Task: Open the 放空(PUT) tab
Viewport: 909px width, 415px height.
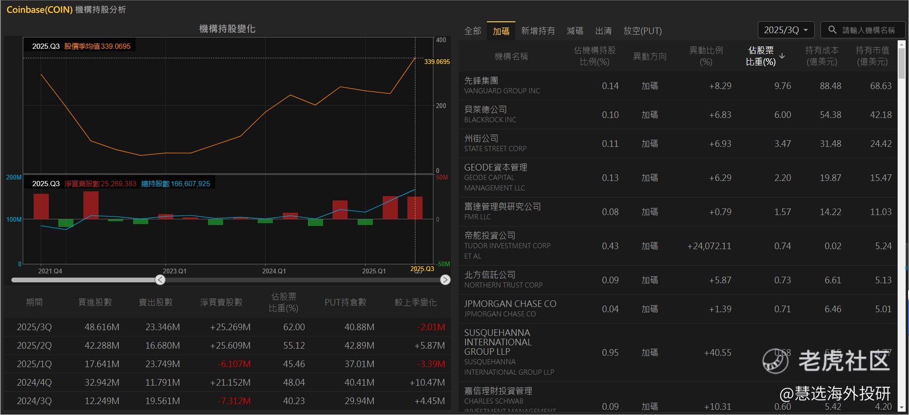Action: [643, 31]
